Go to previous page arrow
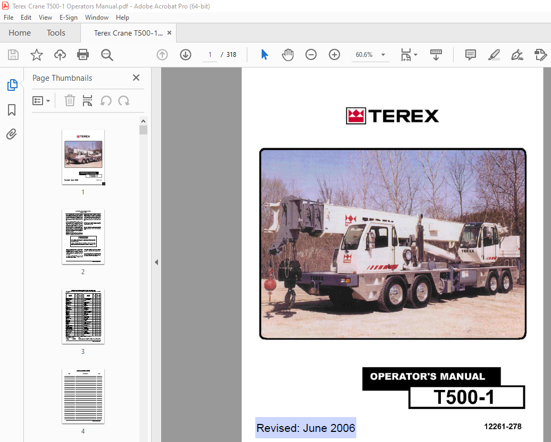 [162, 55]
